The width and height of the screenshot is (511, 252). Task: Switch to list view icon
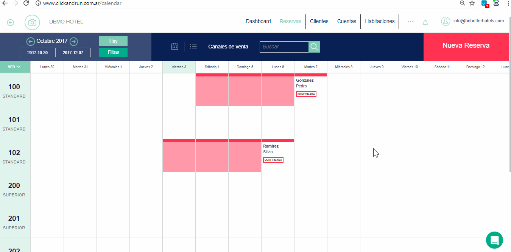(193, 47)
